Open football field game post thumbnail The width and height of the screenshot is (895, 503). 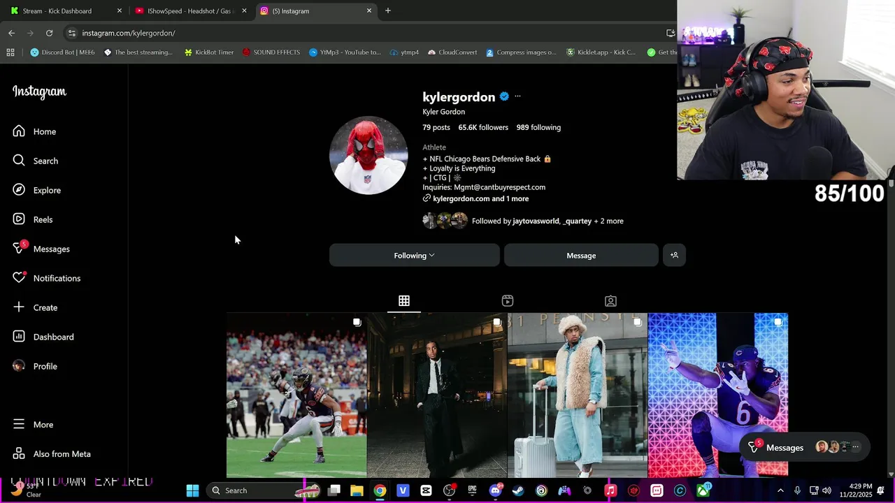(296, 395)
